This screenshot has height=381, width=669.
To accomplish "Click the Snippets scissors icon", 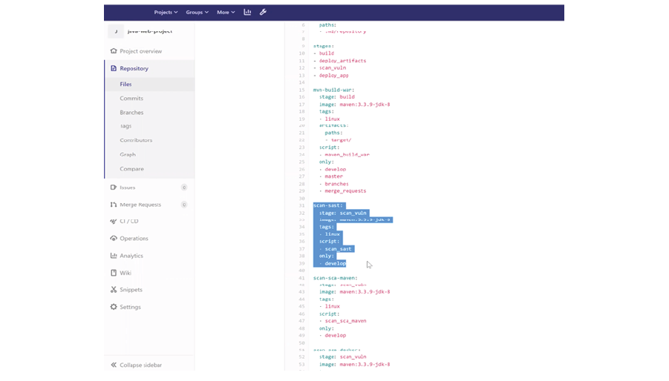I will [x=114, y=290].
